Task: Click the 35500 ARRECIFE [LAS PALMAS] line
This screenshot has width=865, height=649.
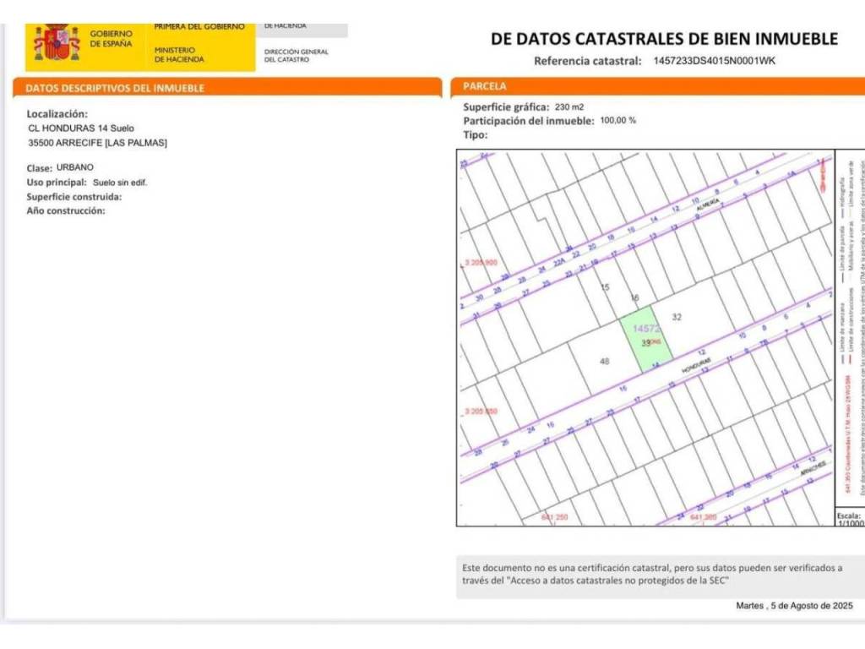Action: tap(97, 143)
